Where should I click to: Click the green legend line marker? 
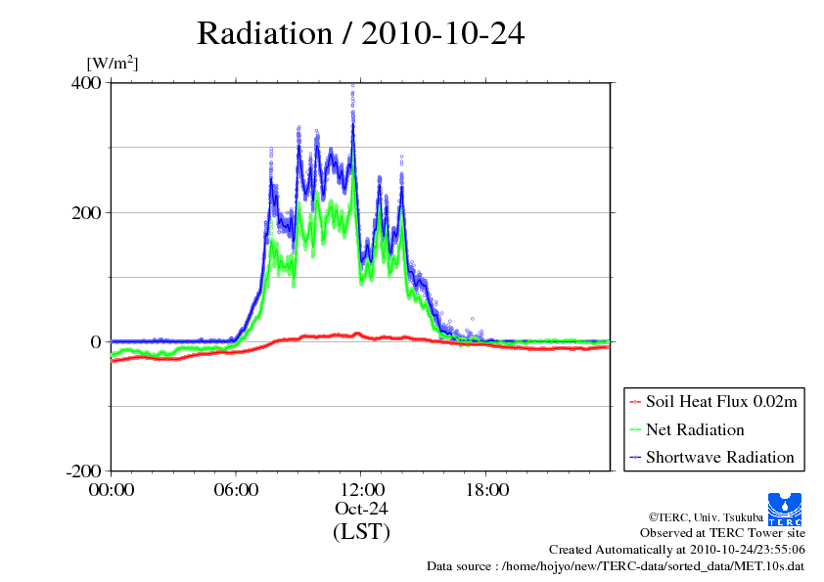pyautogui.click(x=635, y=430)
